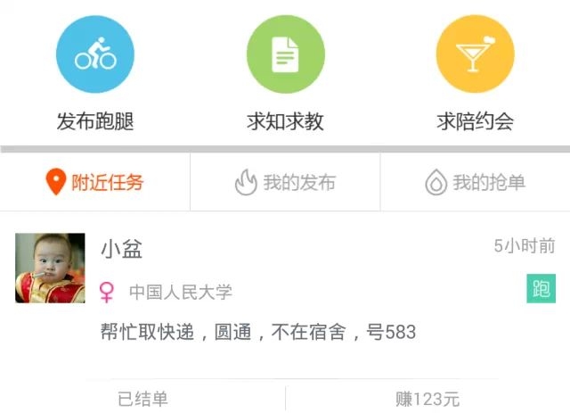570x413 pixels.
Task: Switch to the 我的发布 tab
Action: click(285, 182)
